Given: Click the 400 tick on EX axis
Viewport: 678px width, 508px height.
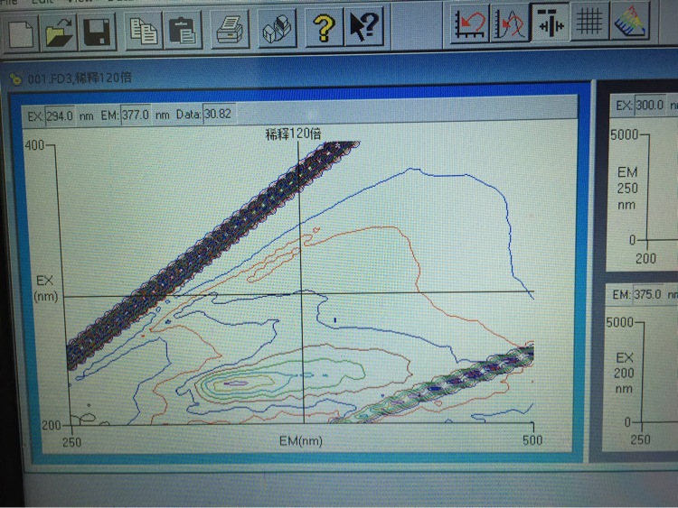Looking at the screenshot, I should click(35, 145).
